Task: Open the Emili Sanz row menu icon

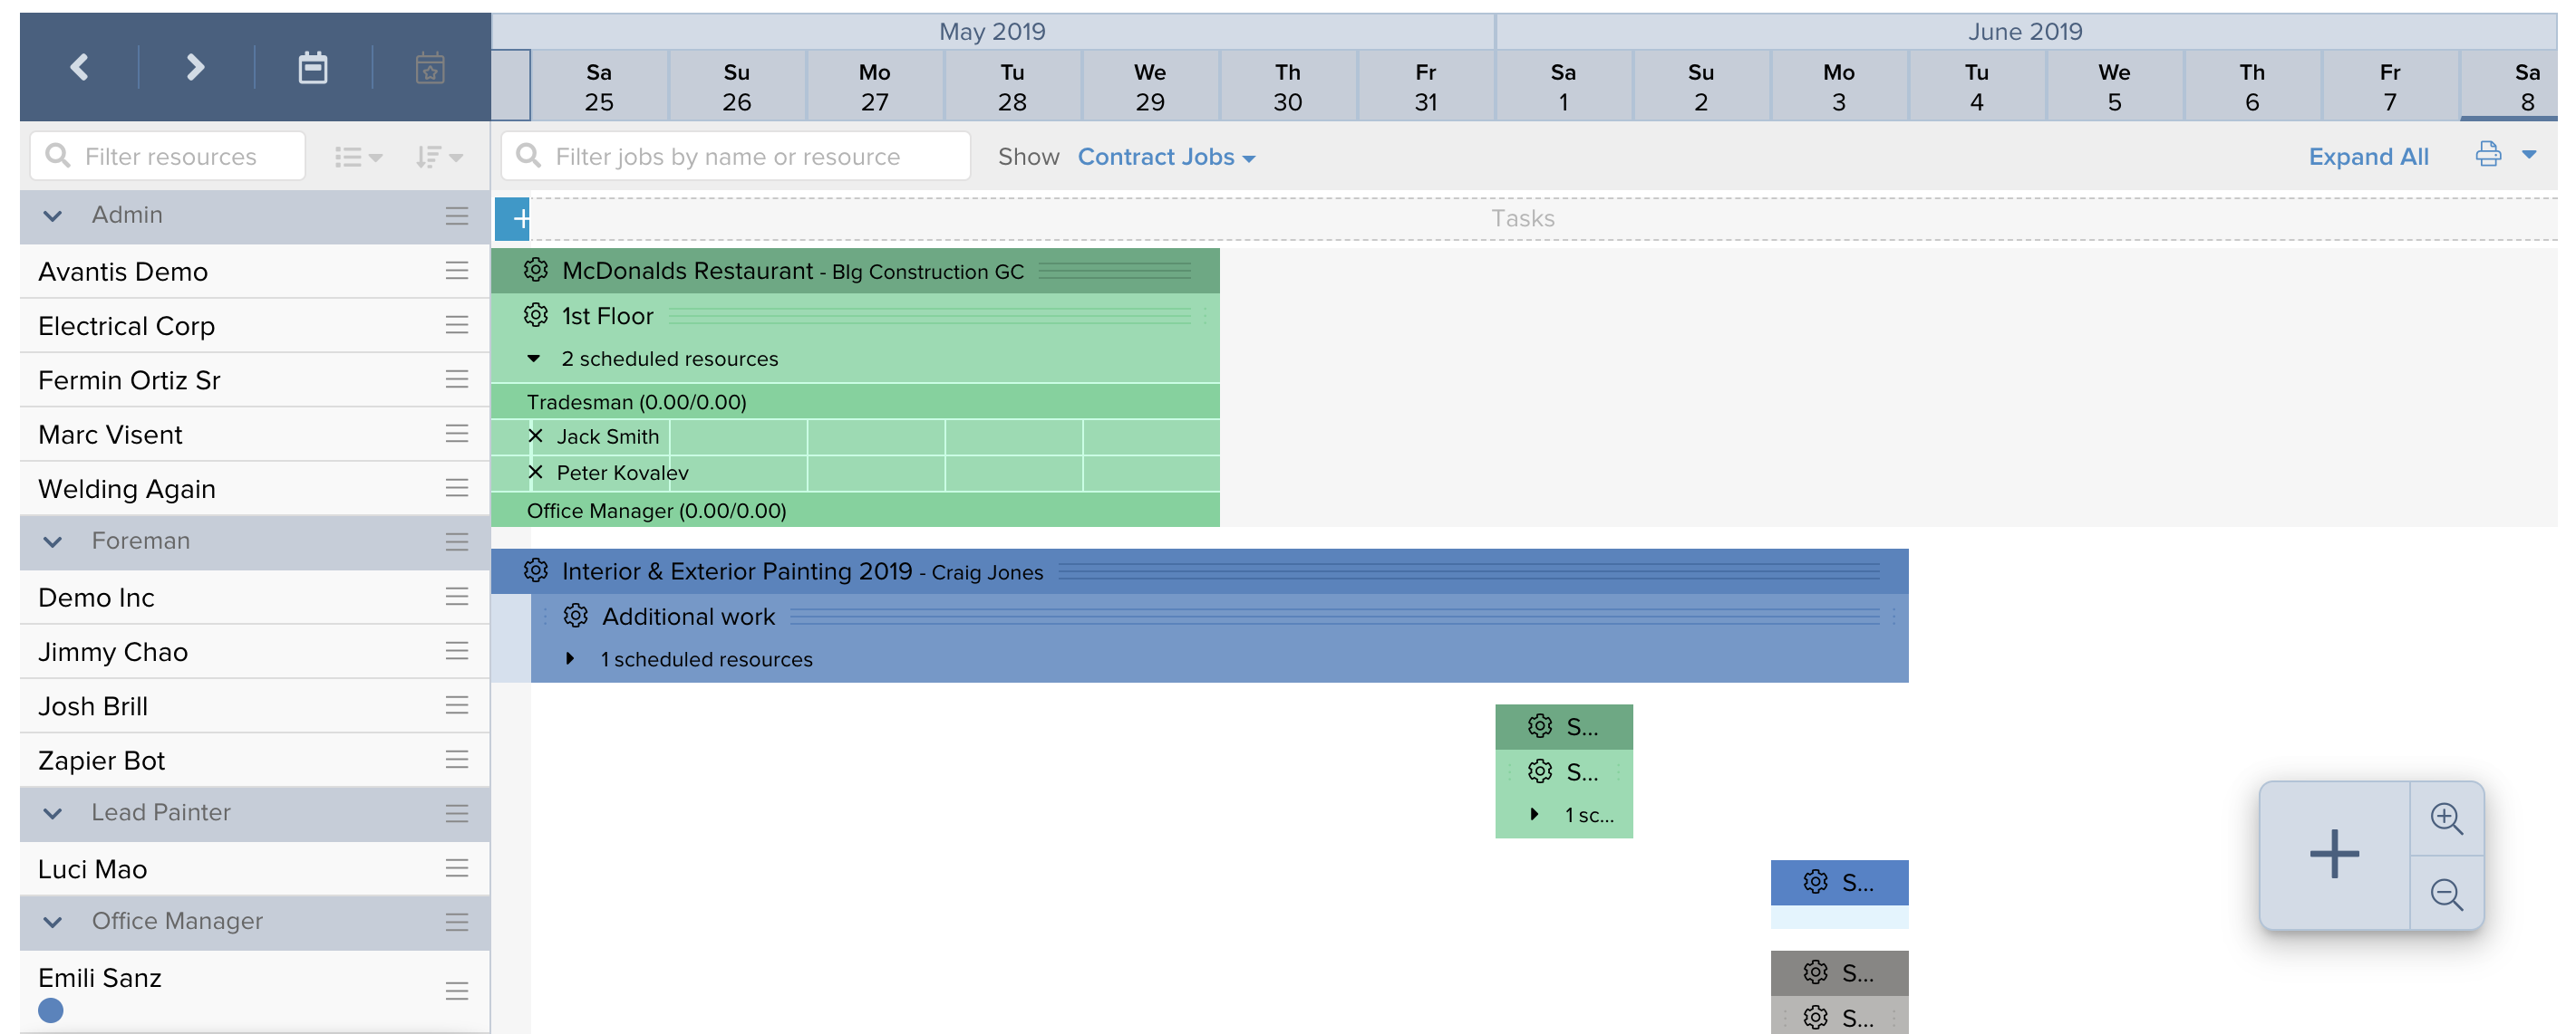Action: (x=457, y=991)
